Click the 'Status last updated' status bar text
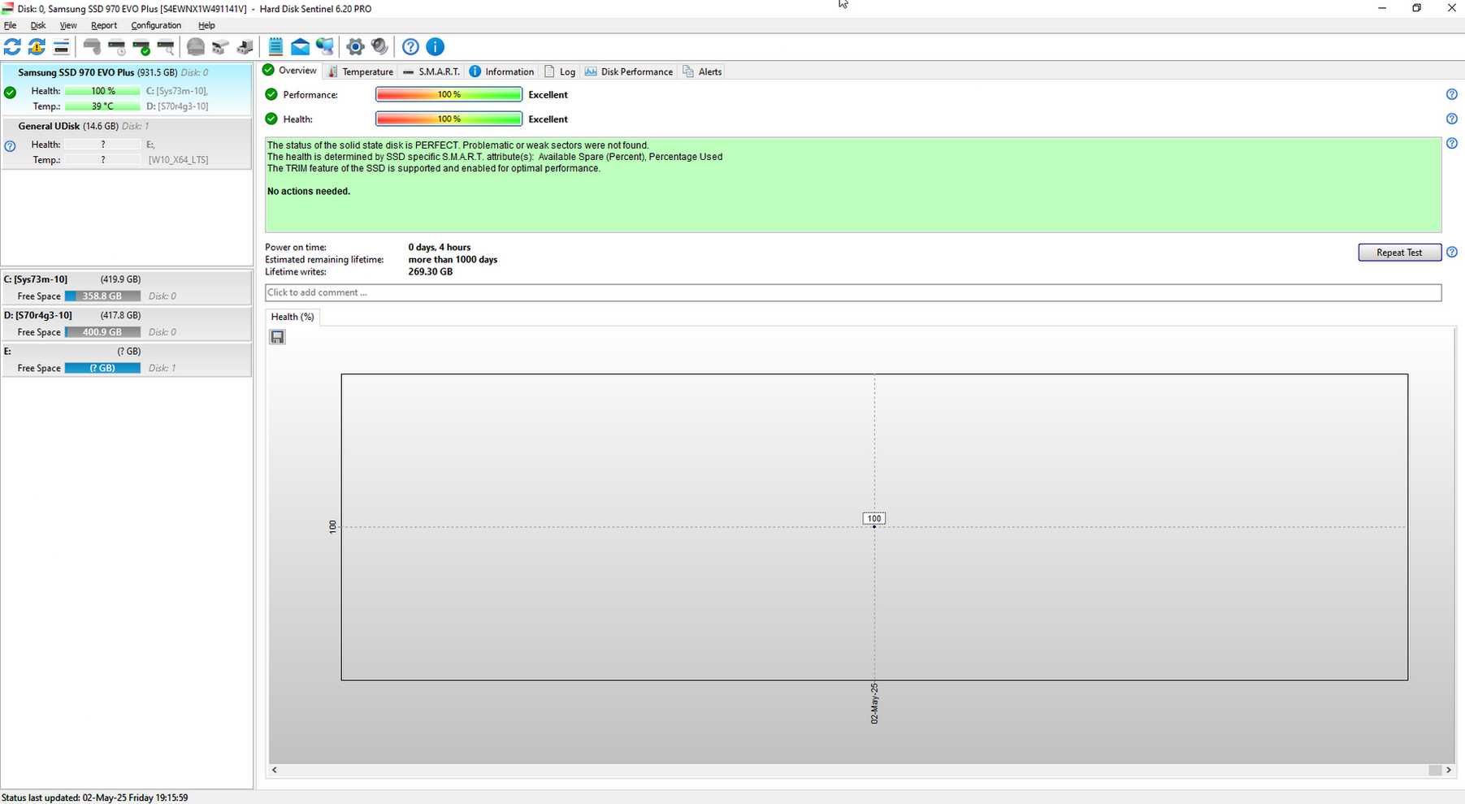This screenshot has width=1465, height=804. (95, 798)
